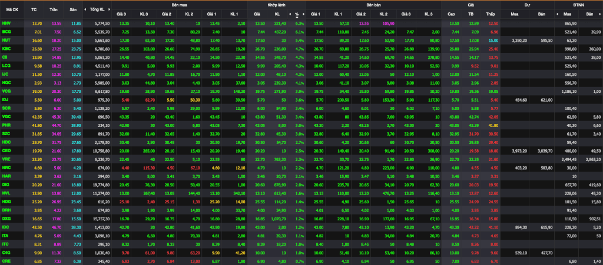Open stock symbol BCG
Image resolution: width=603 pixels, height=265 pixels.
coord(6,32)
